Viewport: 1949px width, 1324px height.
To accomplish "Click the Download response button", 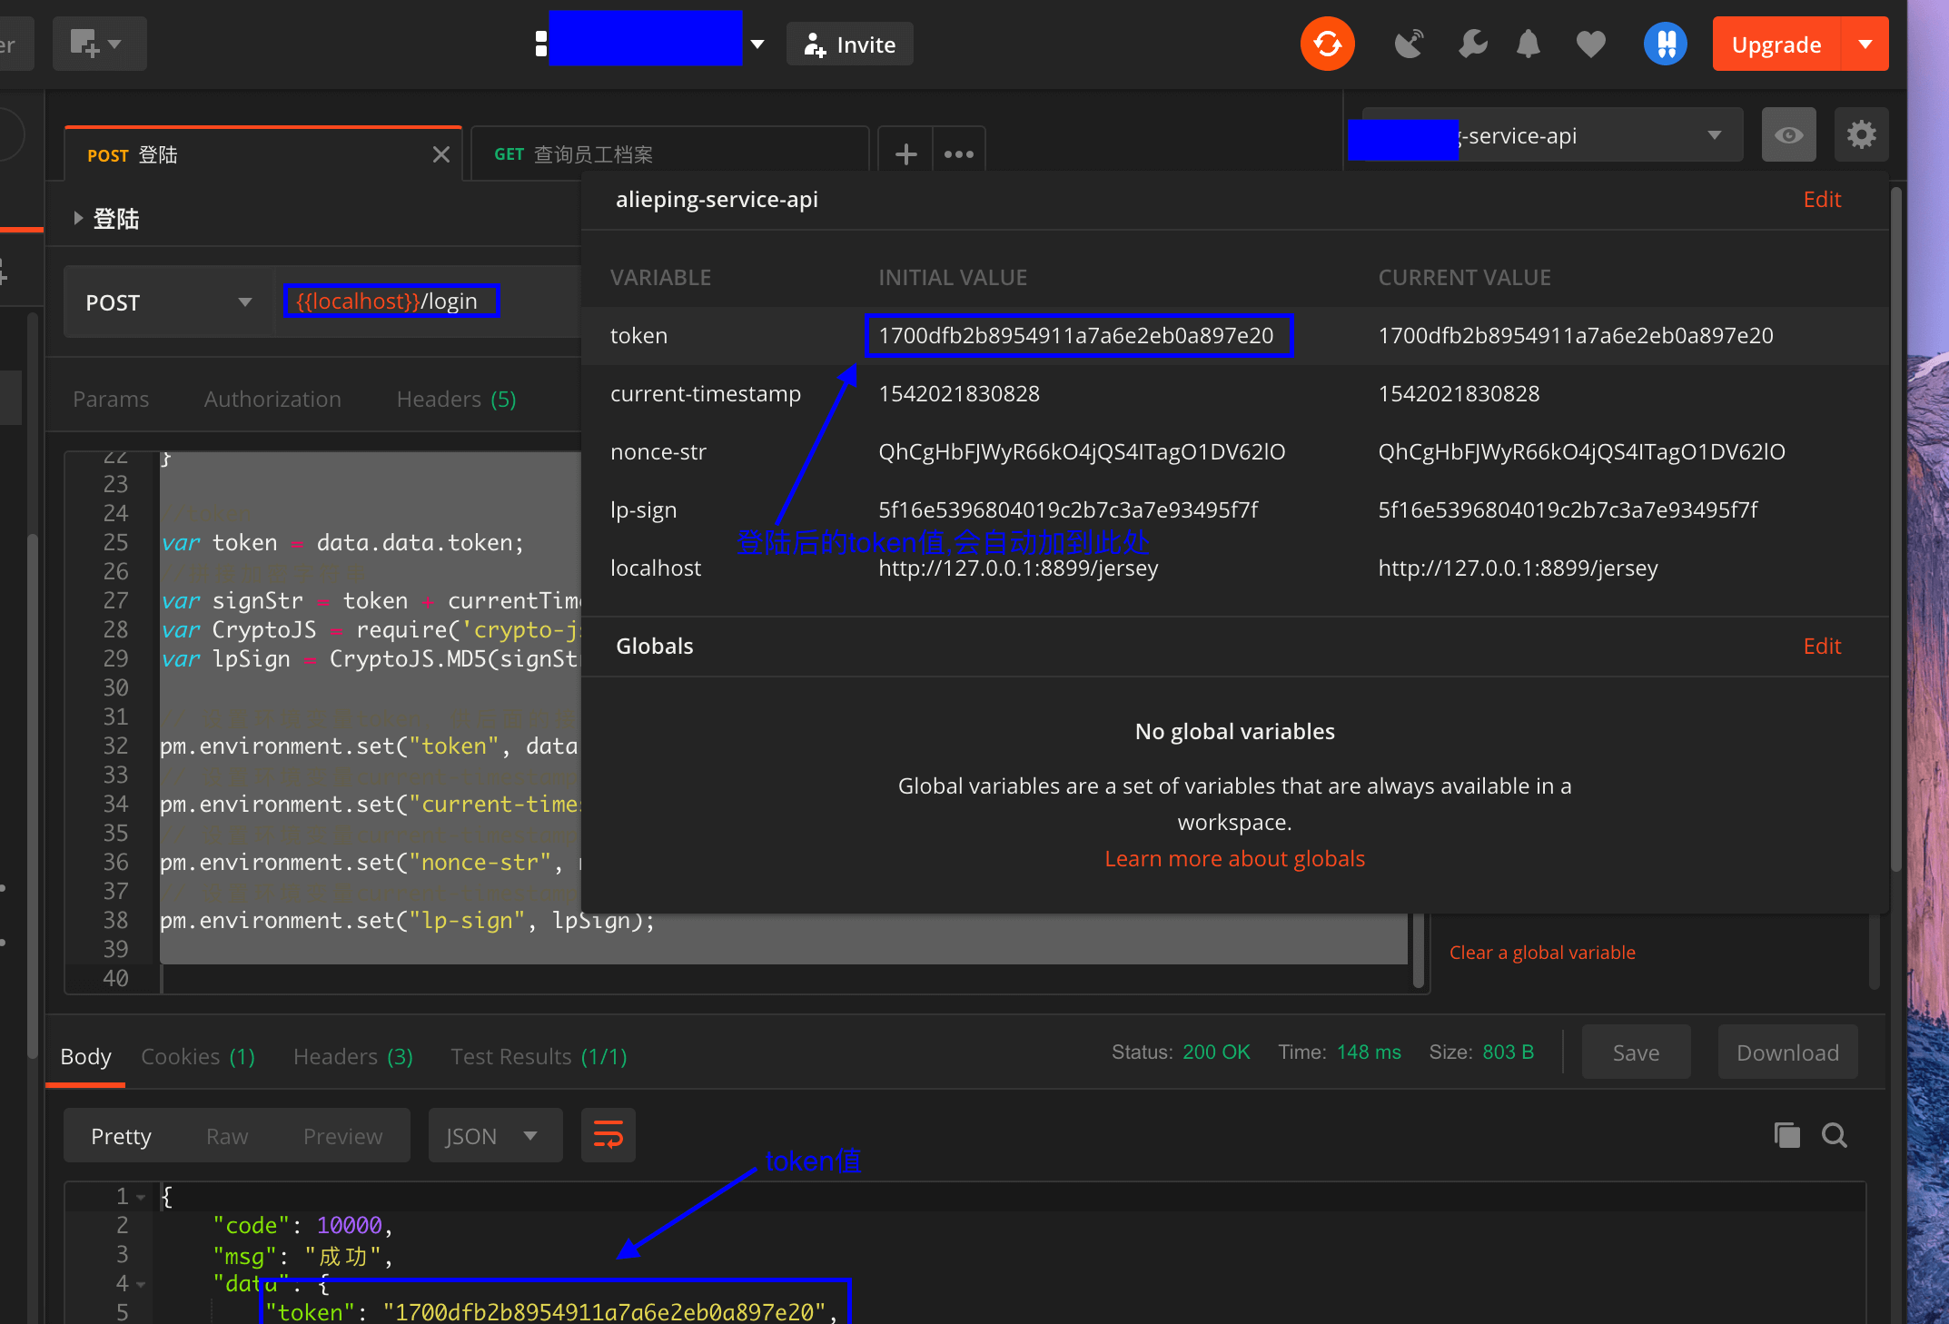I will (1787, 1052).
